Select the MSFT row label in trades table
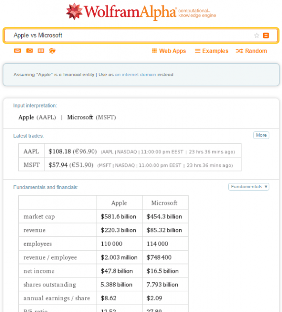The height and width of the screenshot is (312, 282). 32,165
